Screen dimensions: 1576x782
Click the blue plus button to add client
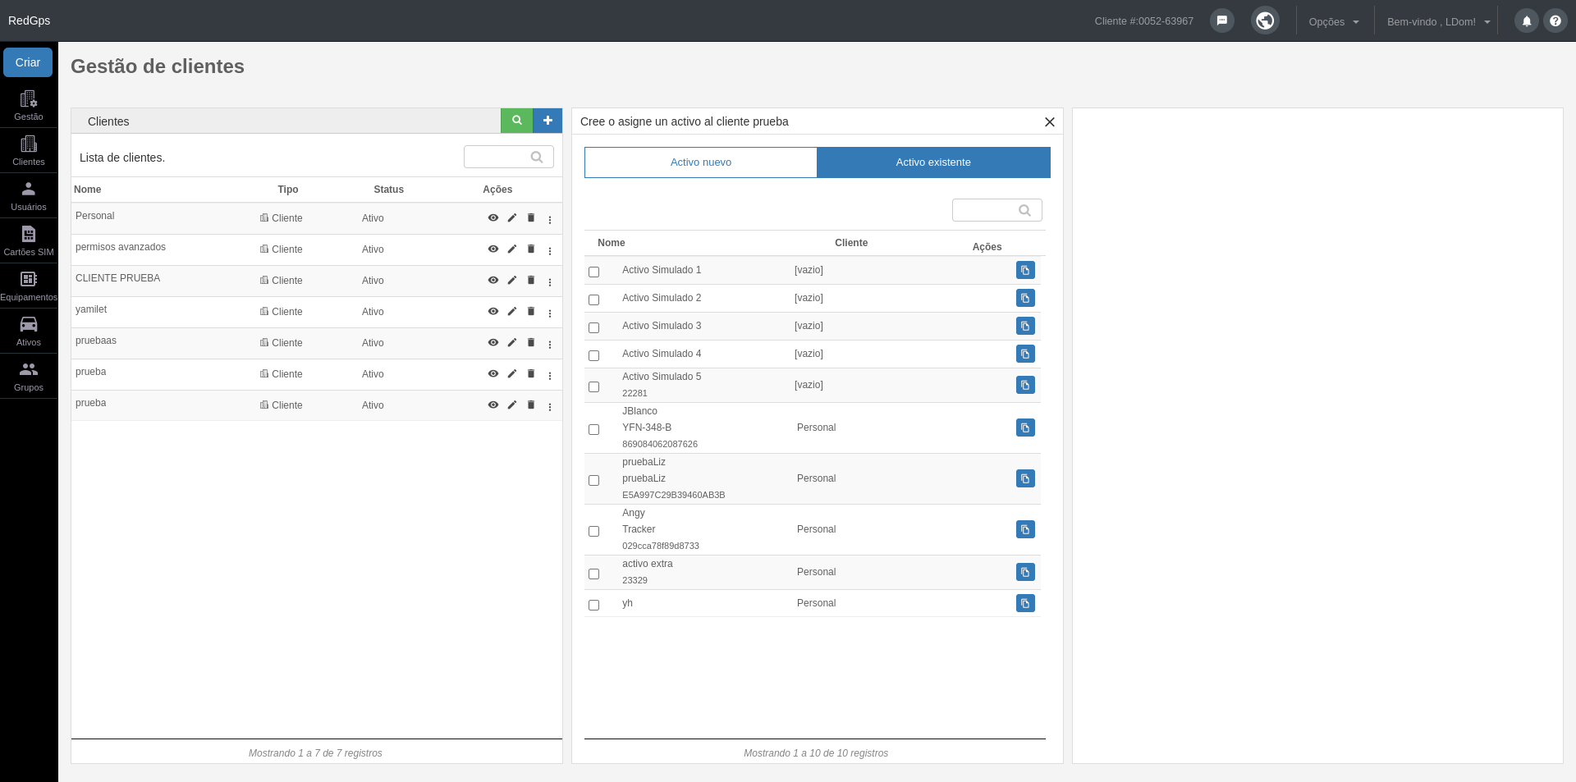coord(547,121)
